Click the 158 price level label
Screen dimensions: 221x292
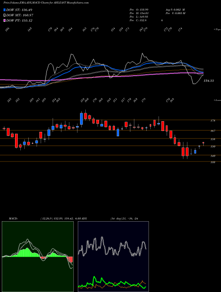pyautogui.click(x=213, y=139)
